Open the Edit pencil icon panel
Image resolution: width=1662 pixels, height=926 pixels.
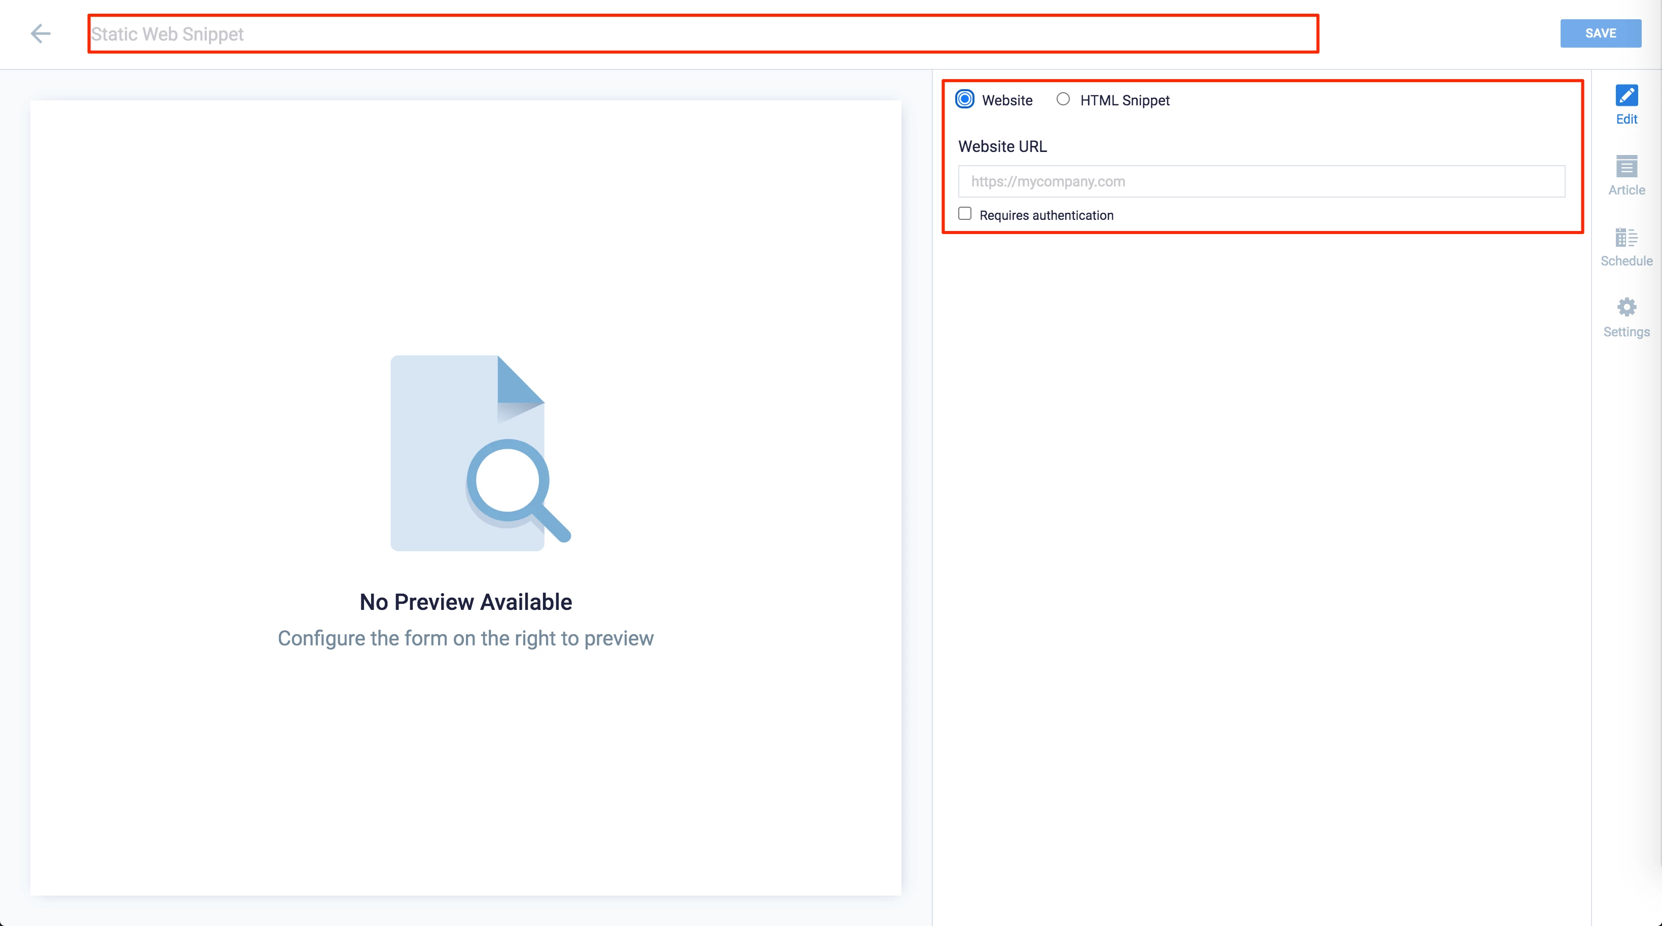pyautogui.click(x=1626, y=95)
